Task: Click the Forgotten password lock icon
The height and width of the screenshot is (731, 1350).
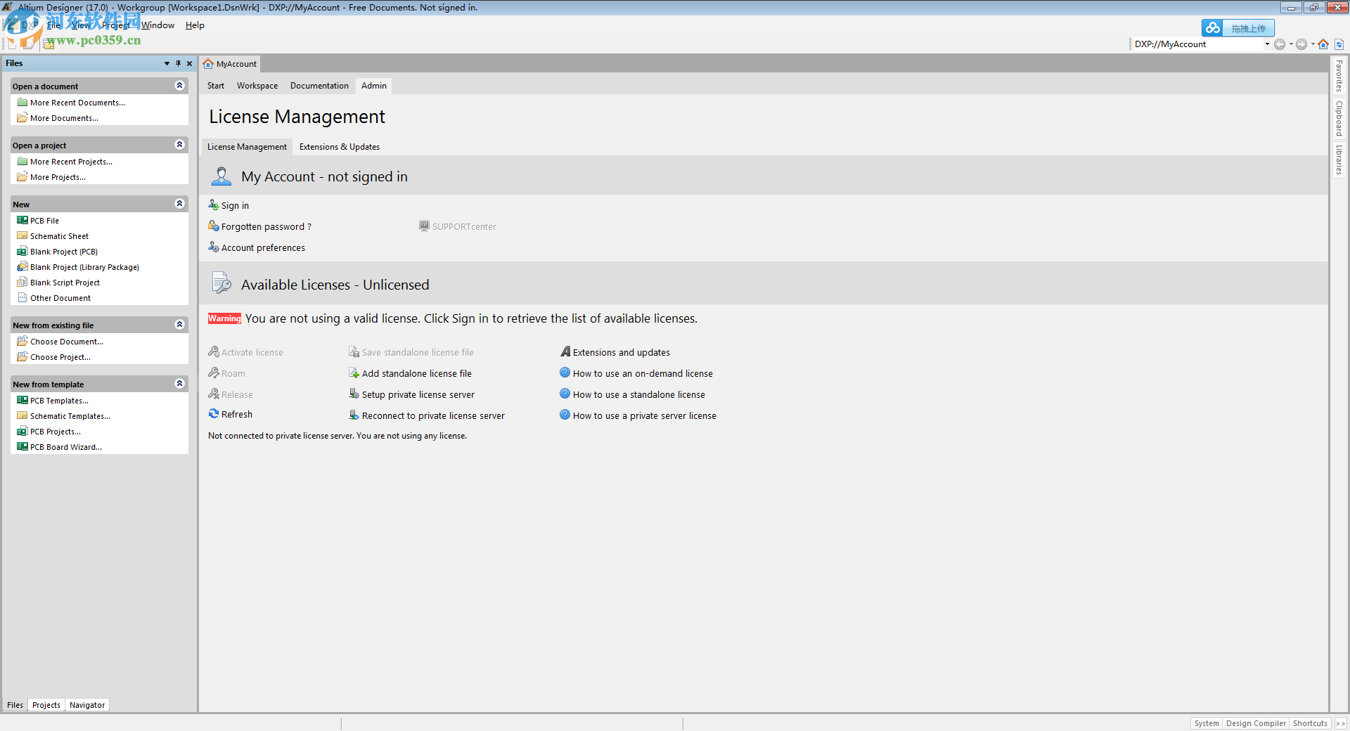Action: click(214, 226)
